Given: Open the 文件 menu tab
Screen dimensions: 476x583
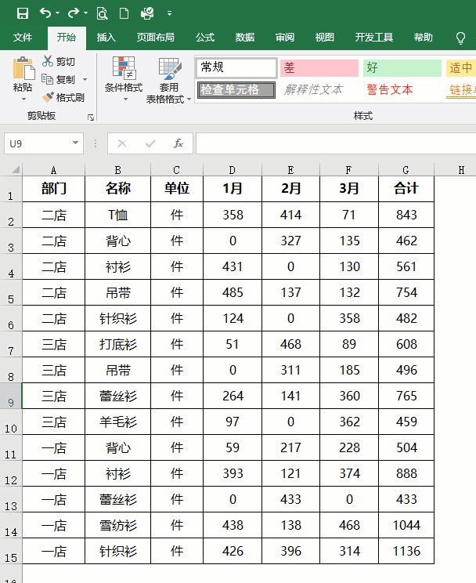Looking at the screenshot, I should point(23,37).
